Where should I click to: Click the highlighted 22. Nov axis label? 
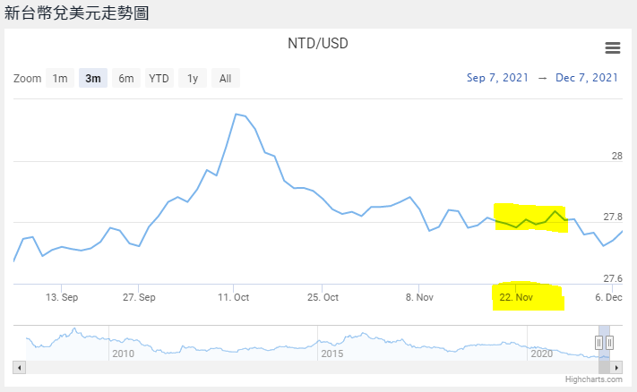516,297
